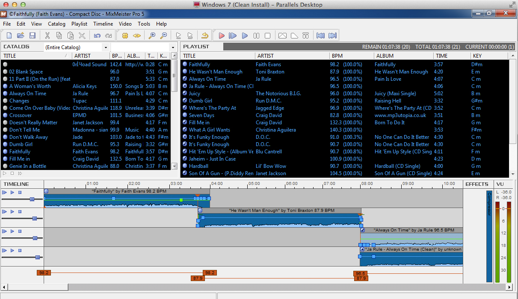Sort playlist by BPM column header
Viewport: 518px width, 299px height.
click(352, 56)
